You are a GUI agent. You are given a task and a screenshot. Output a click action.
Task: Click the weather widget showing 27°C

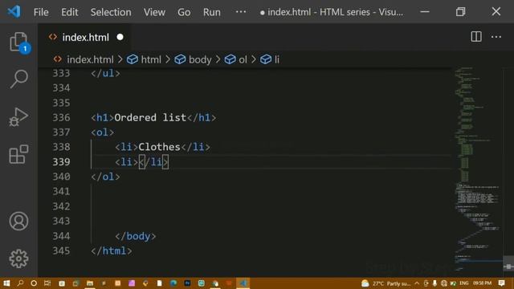click(385, 283)
